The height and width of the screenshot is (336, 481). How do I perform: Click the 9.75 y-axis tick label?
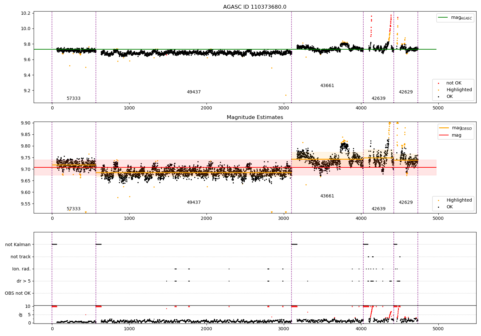[26, 158]
